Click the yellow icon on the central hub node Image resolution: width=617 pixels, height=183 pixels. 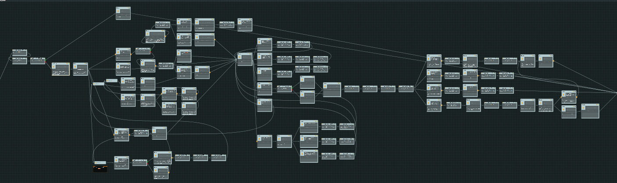tap(239, 57)
